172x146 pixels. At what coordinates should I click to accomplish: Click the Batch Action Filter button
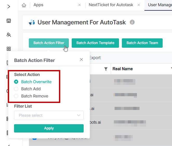[x=49, y=43]
